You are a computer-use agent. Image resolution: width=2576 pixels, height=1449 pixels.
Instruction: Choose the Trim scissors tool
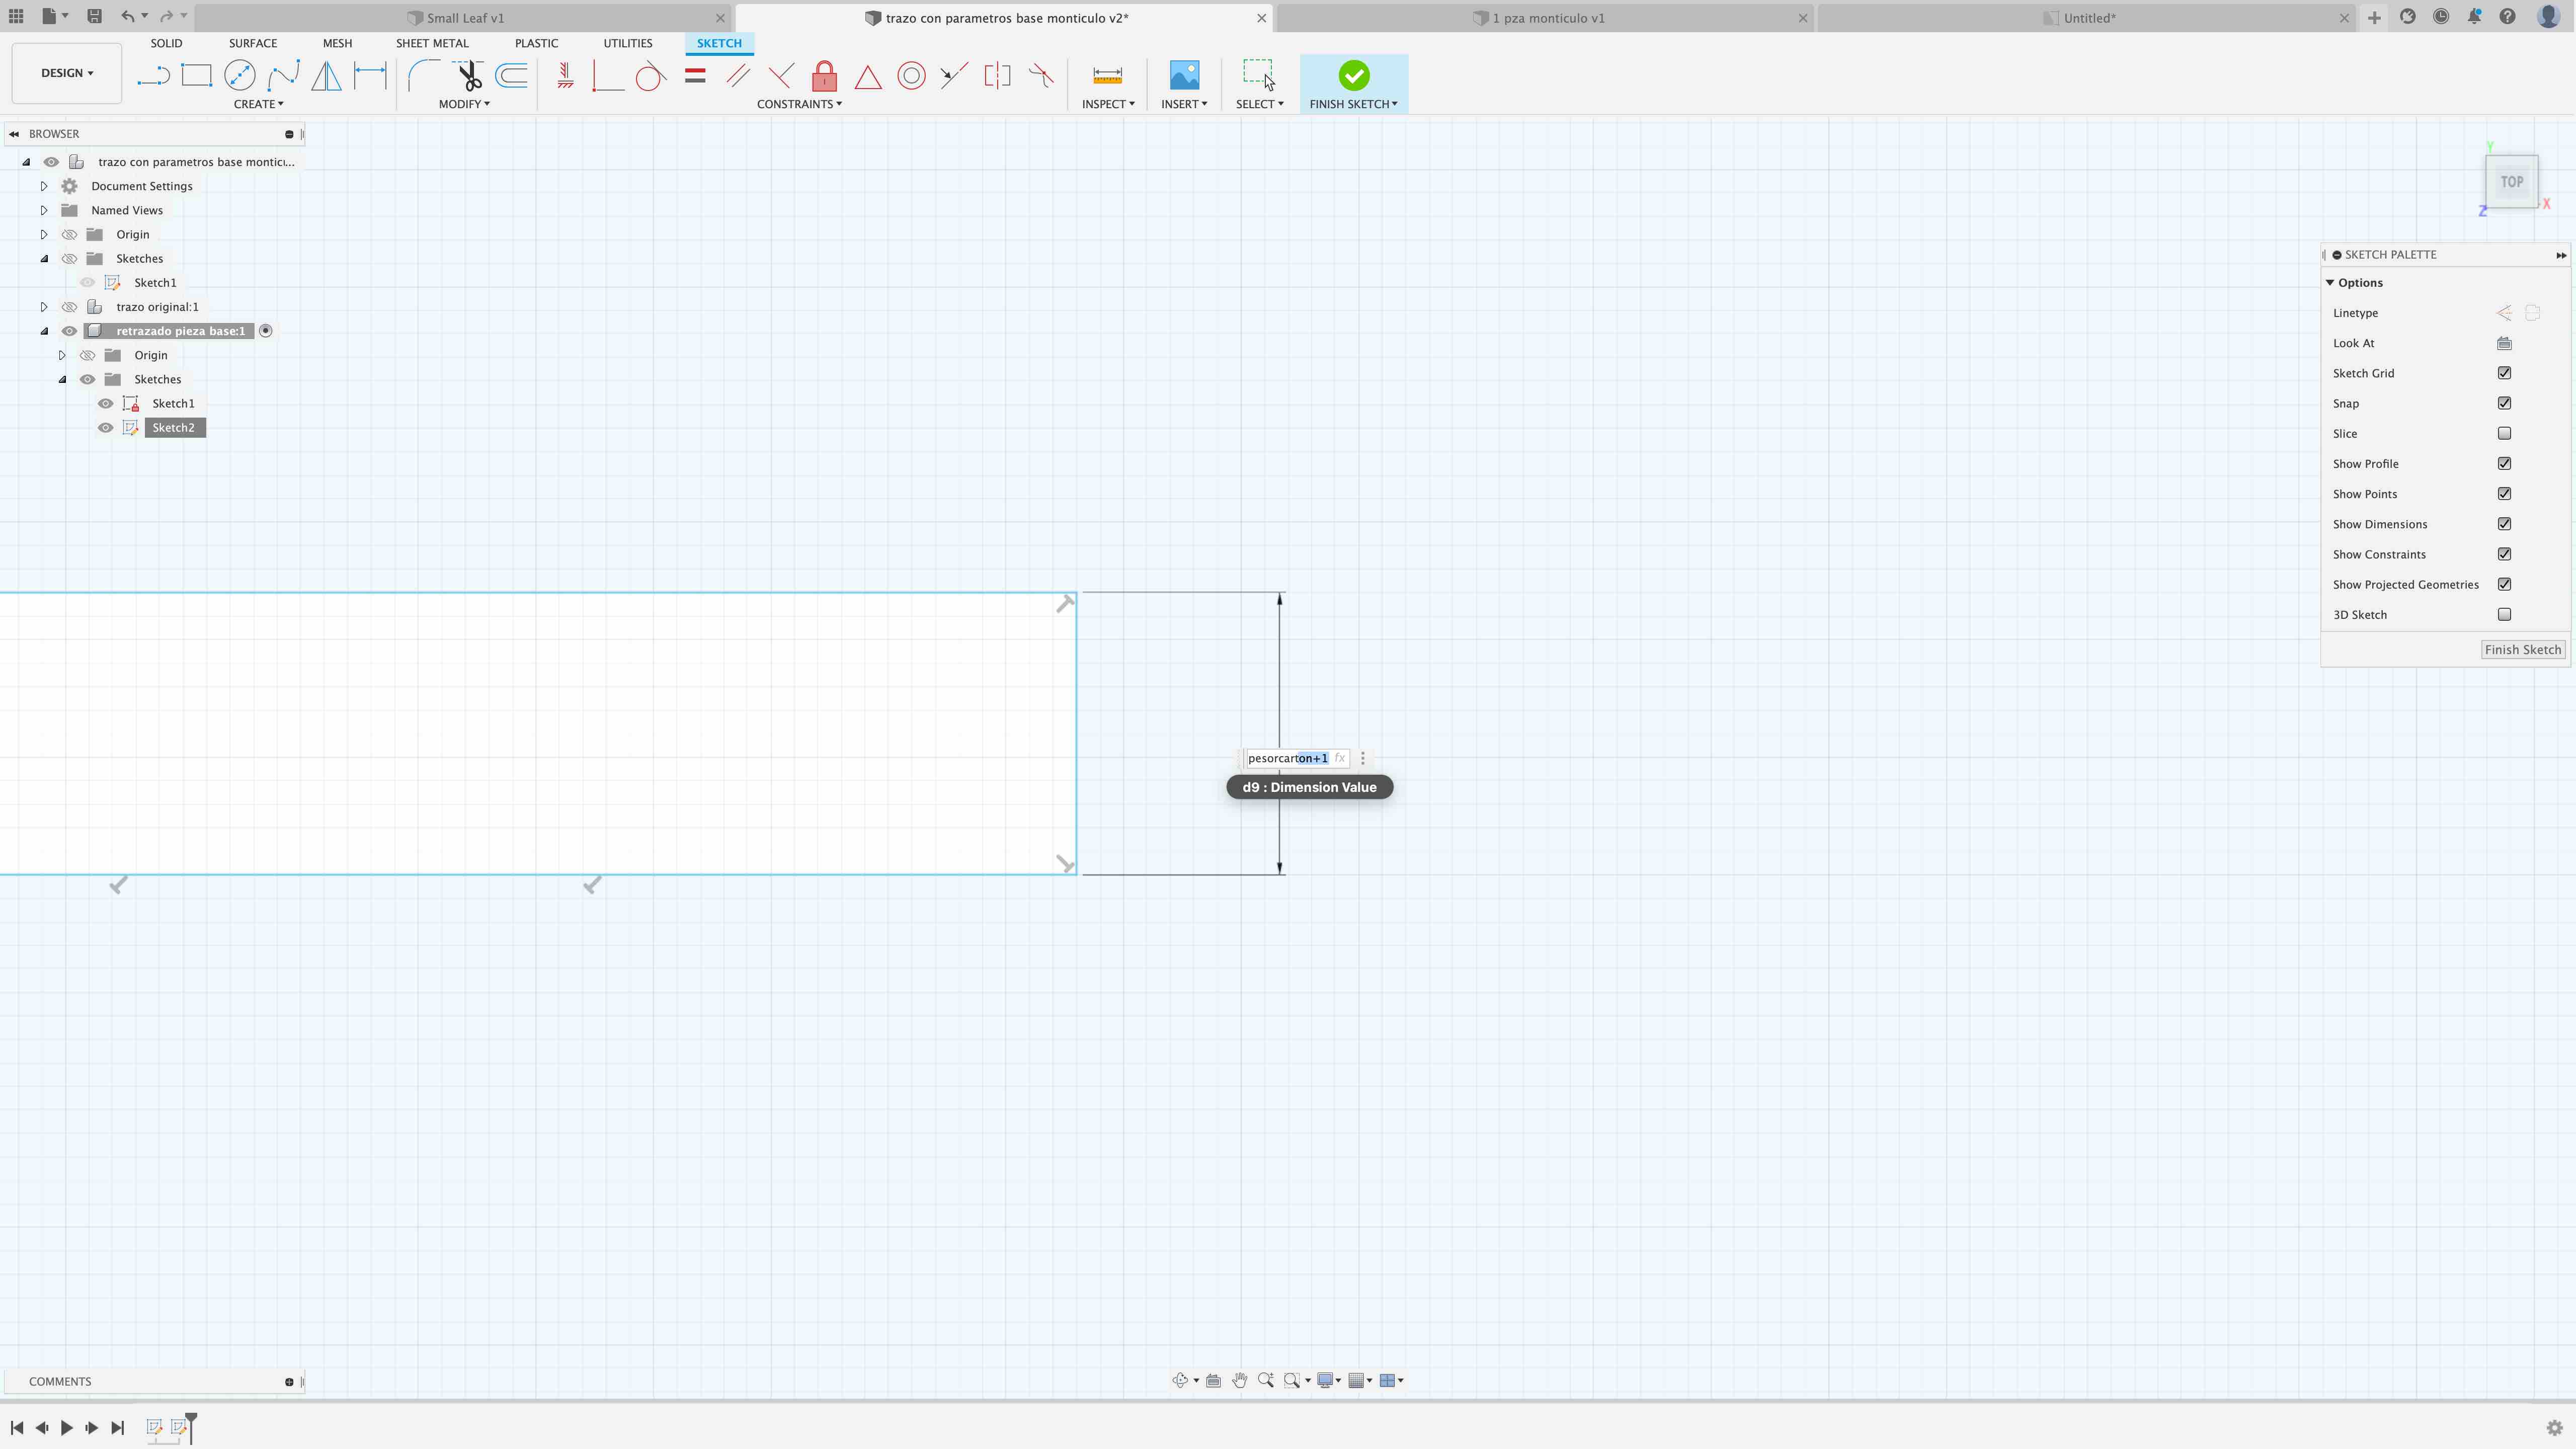tap(468, 75)
